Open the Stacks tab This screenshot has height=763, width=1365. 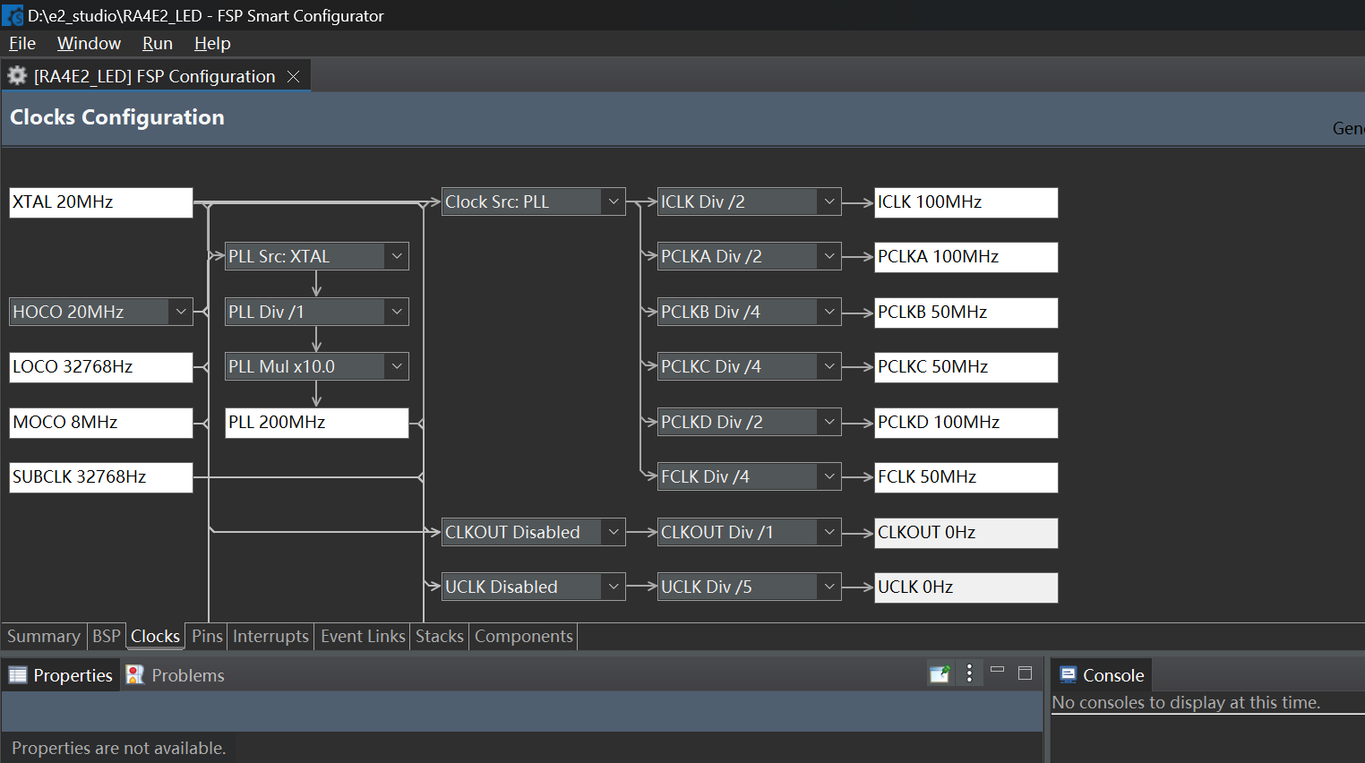coord(440,637)
